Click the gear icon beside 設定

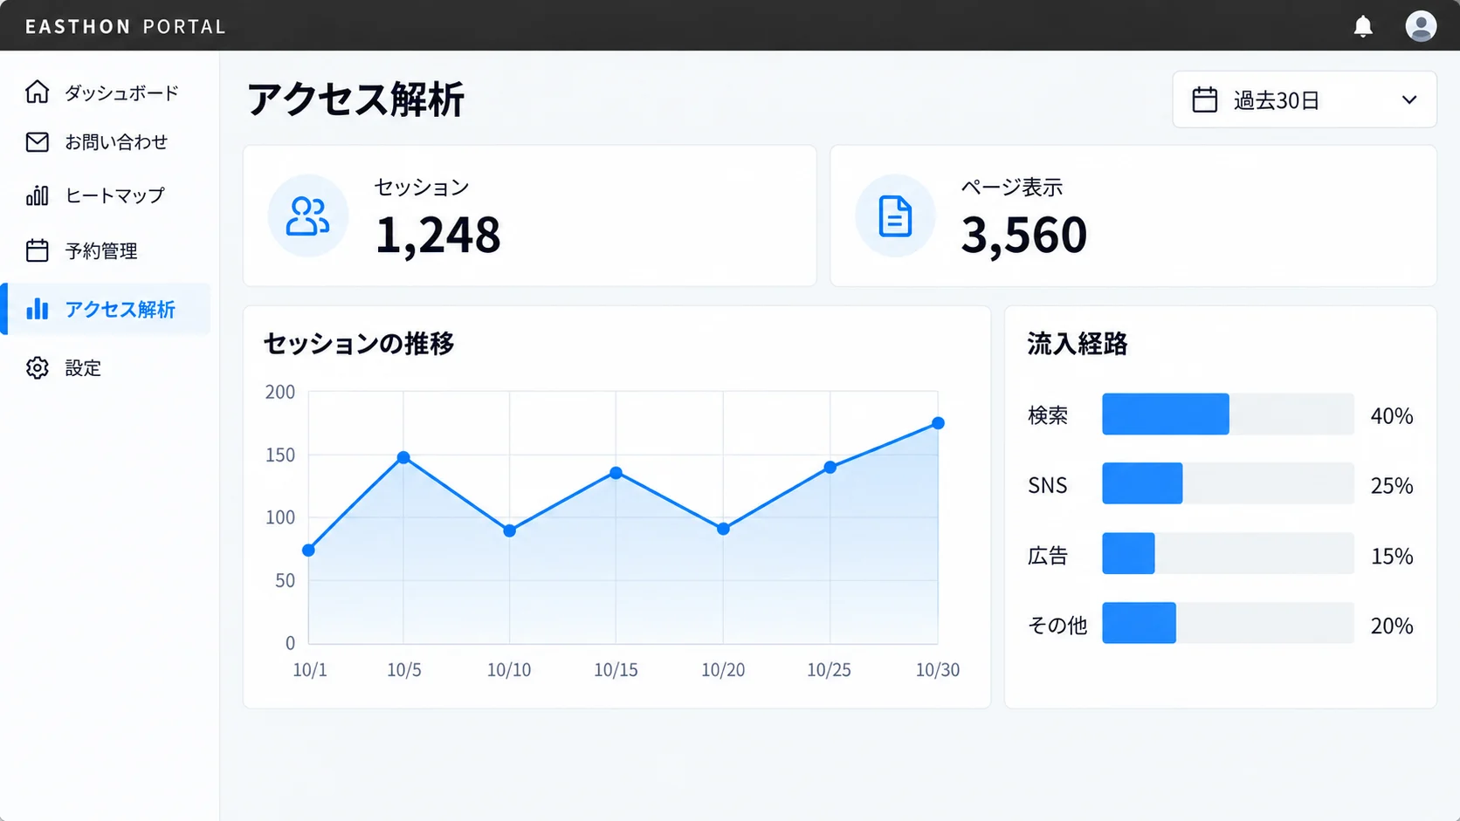coord(37,367)
